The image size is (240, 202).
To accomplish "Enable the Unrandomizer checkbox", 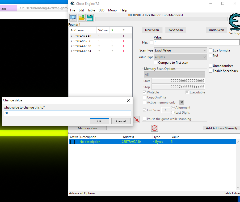I will [210, 66].
